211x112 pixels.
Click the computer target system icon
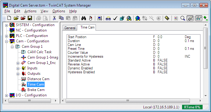point(99,18)
